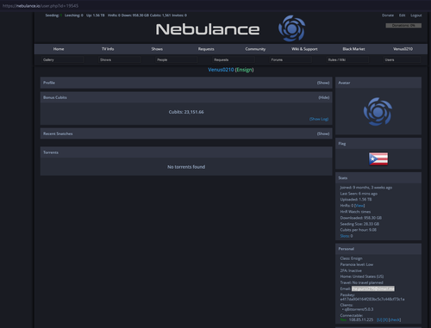
Task: Open the Community menu
Action: pyautogui.click(x=255, y=49)
